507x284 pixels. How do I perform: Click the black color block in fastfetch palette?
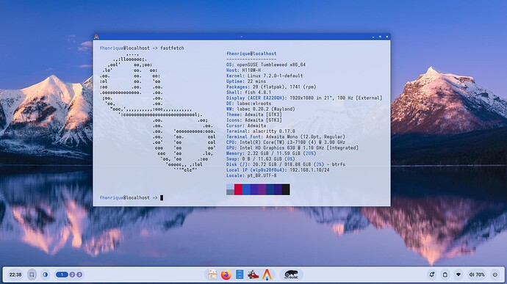pos(286,189)
